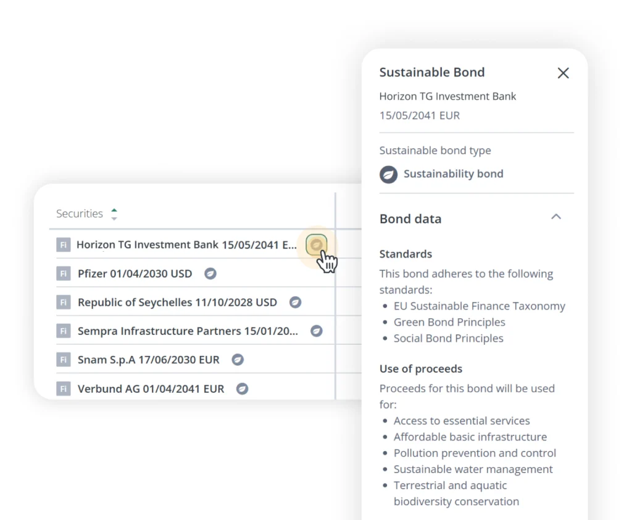This screenshot has width=632, height=520.
Task: Click highlighted leaf icon beside Horizon TG bond
Action: tap(316, 246)
